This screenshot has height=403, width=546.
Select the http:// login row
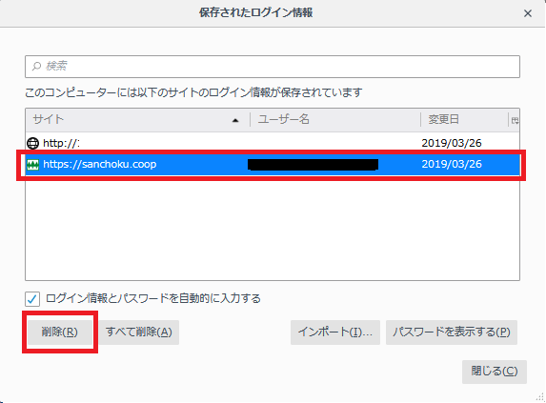point(273,143)
